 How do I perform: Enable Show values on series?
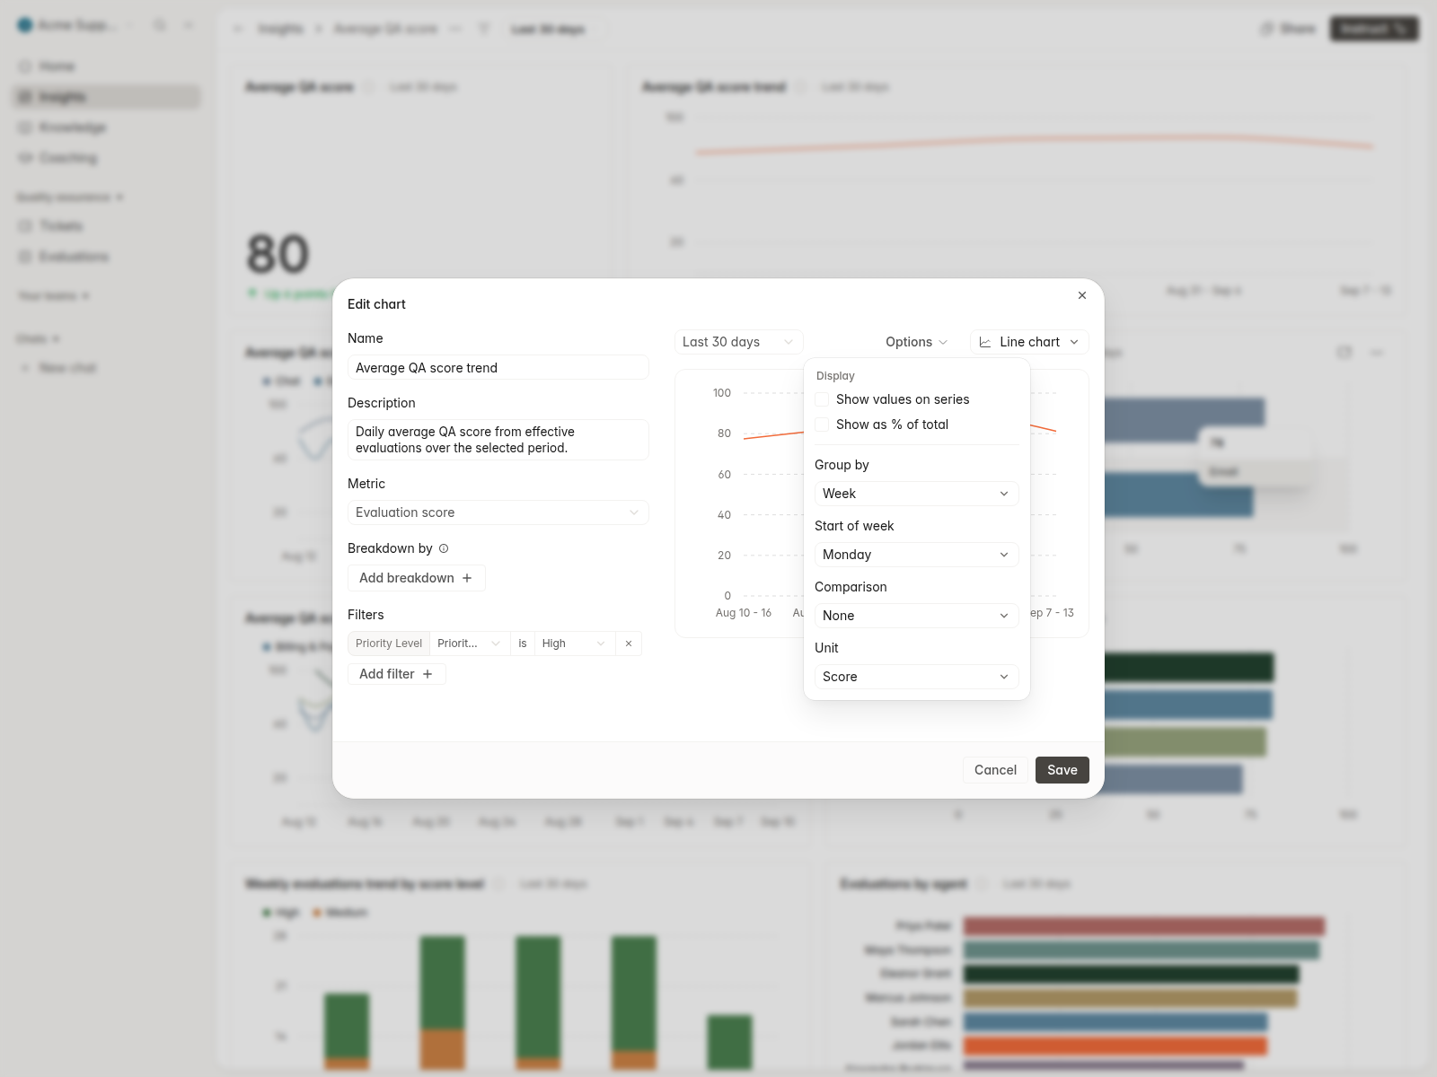click(x=822, y=399)
